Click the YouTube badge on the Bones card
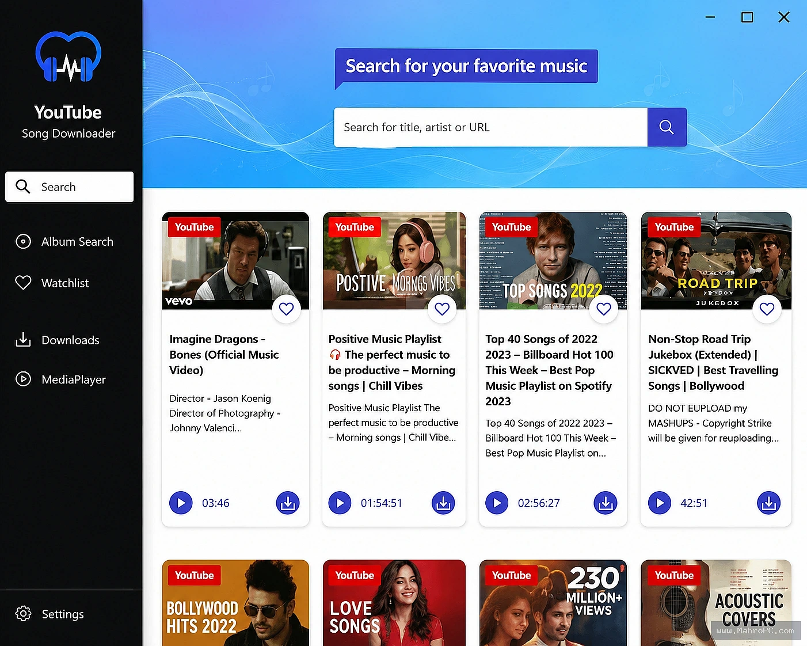This screenshot has width=807, height=646. tap(194, 227)
